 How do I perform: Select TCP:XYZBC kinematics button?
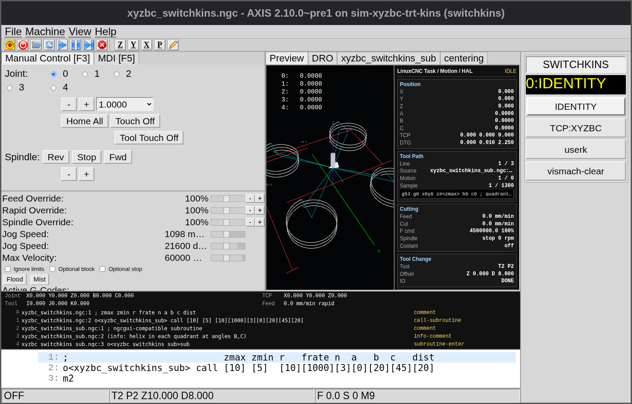[x=576, y=128]
